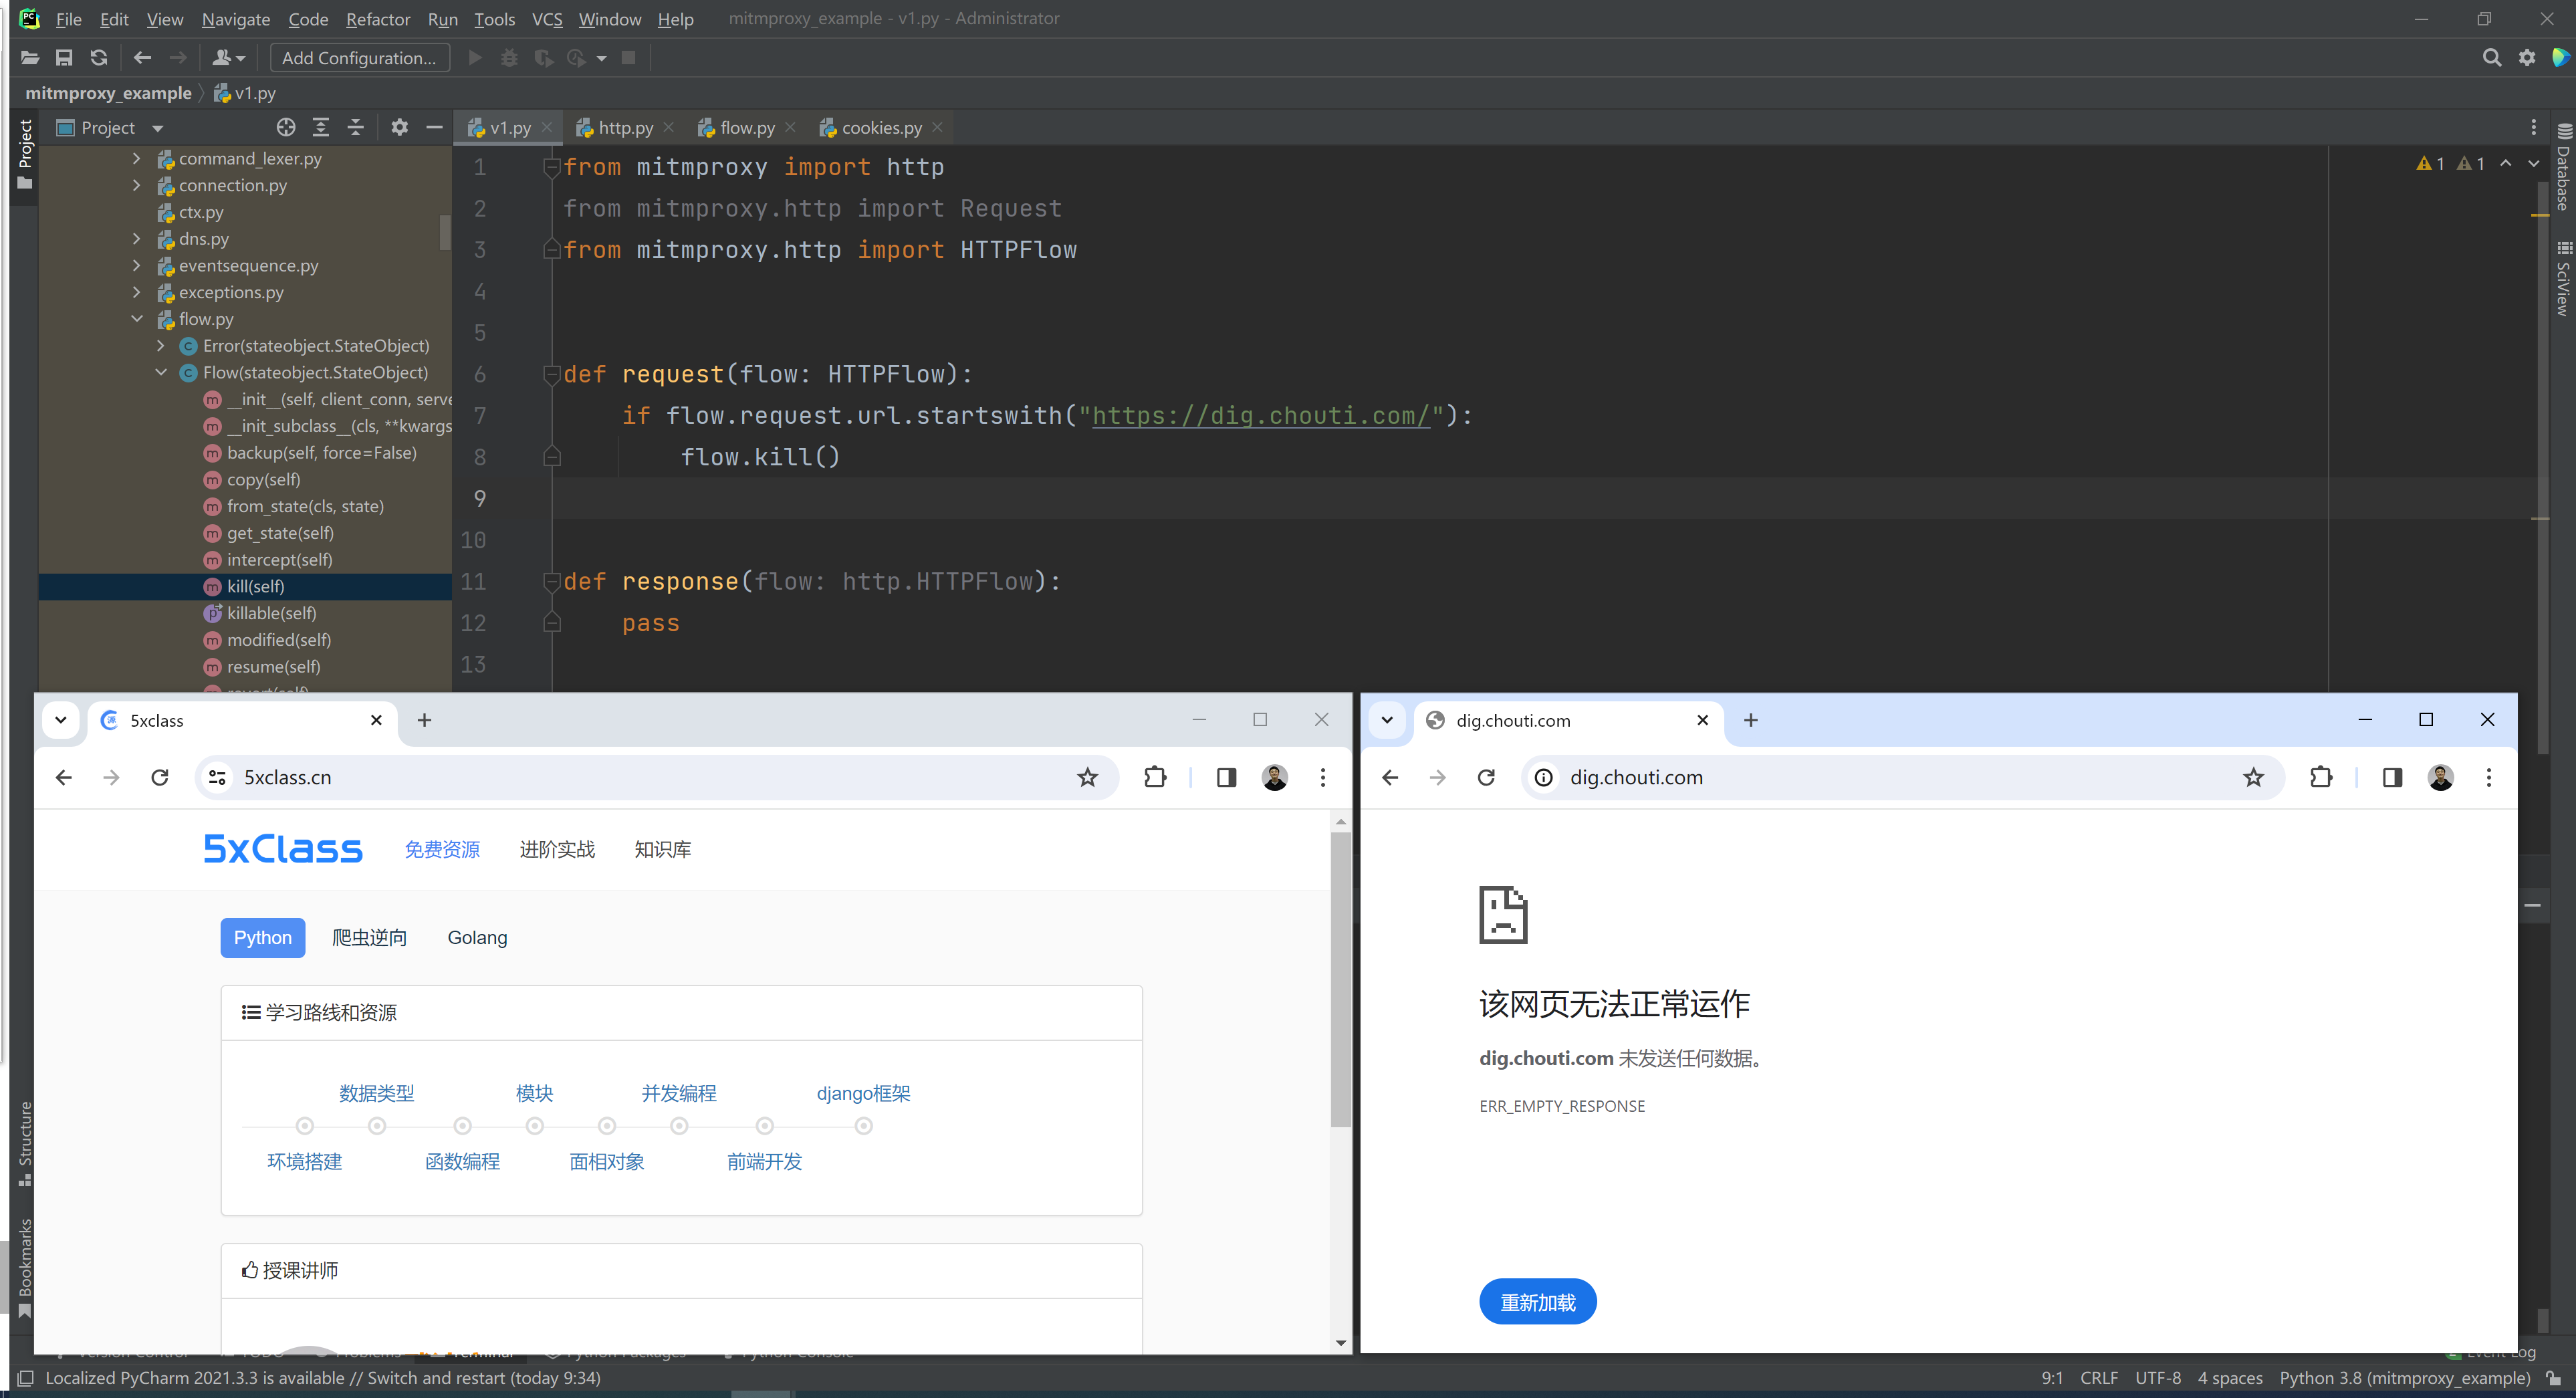
Task: Fold the response function at line 11
Action: point(551,581)
